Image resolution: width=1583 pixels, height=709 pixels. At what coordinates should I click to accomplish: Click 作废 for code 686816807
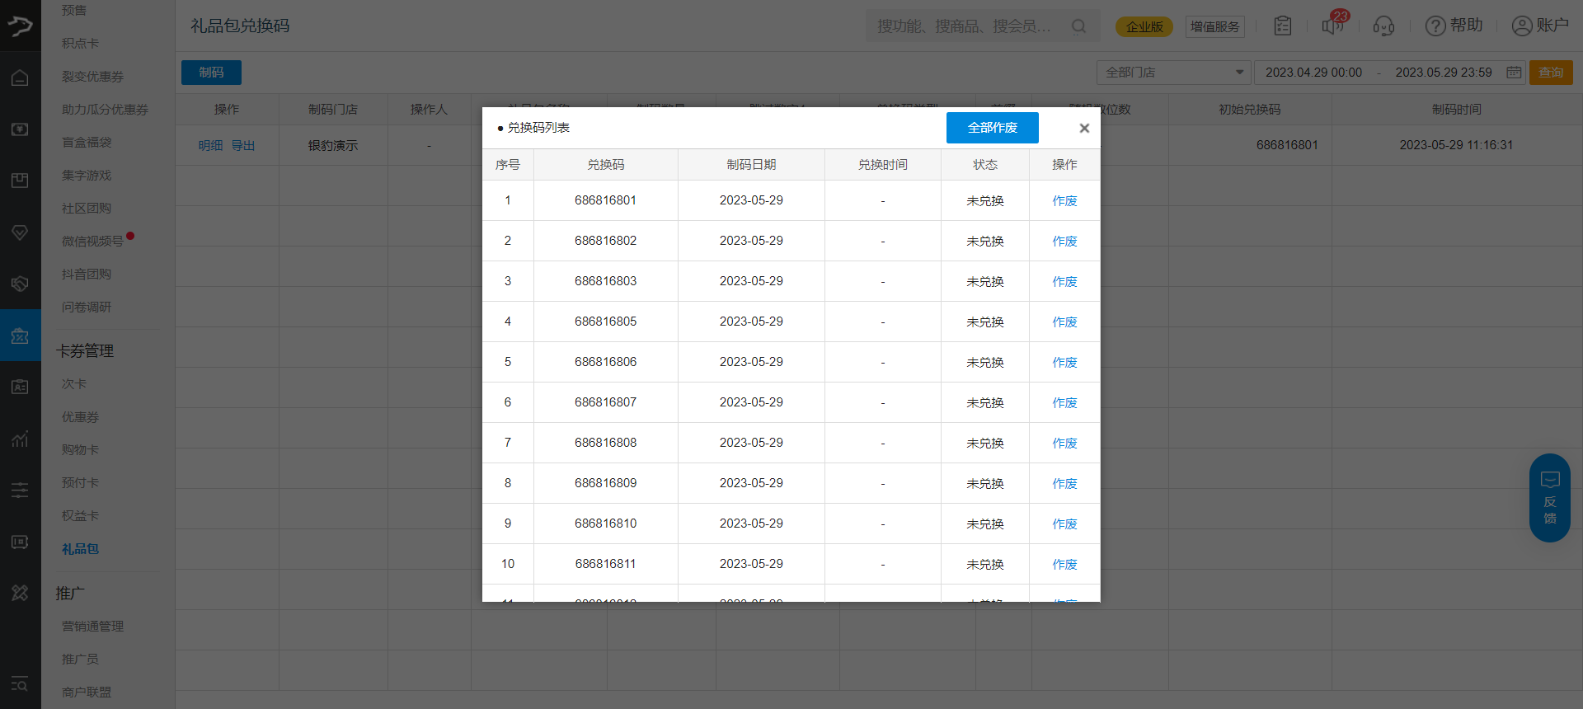(1064, 402)
